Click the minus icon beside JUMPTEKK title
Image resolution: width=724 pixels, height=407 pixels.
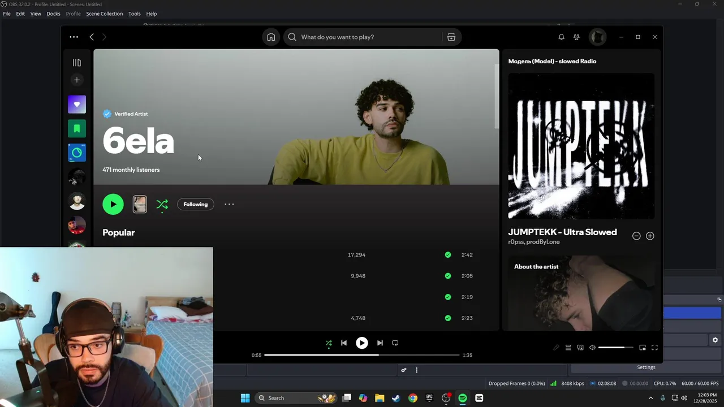click(x=636, y=236)
